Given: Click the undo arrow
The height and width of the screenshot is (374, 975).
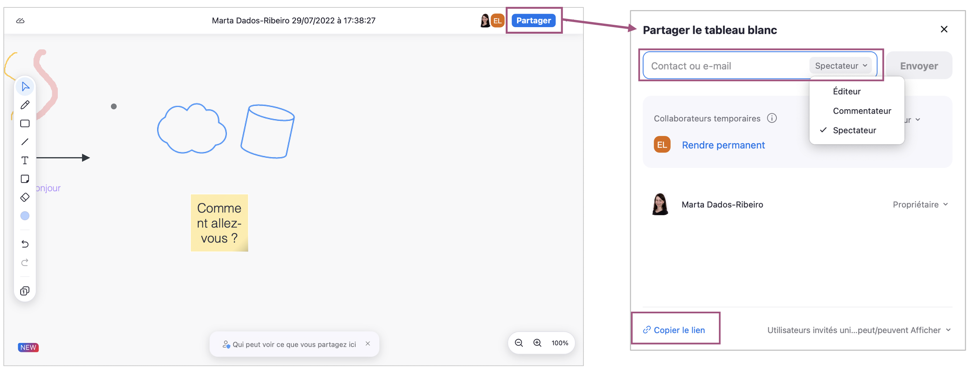Looking at the screenshot, I should [25, 244].
